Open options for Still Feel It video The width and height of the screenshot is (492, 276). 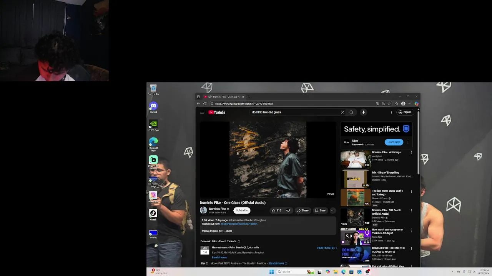[411, 211]
